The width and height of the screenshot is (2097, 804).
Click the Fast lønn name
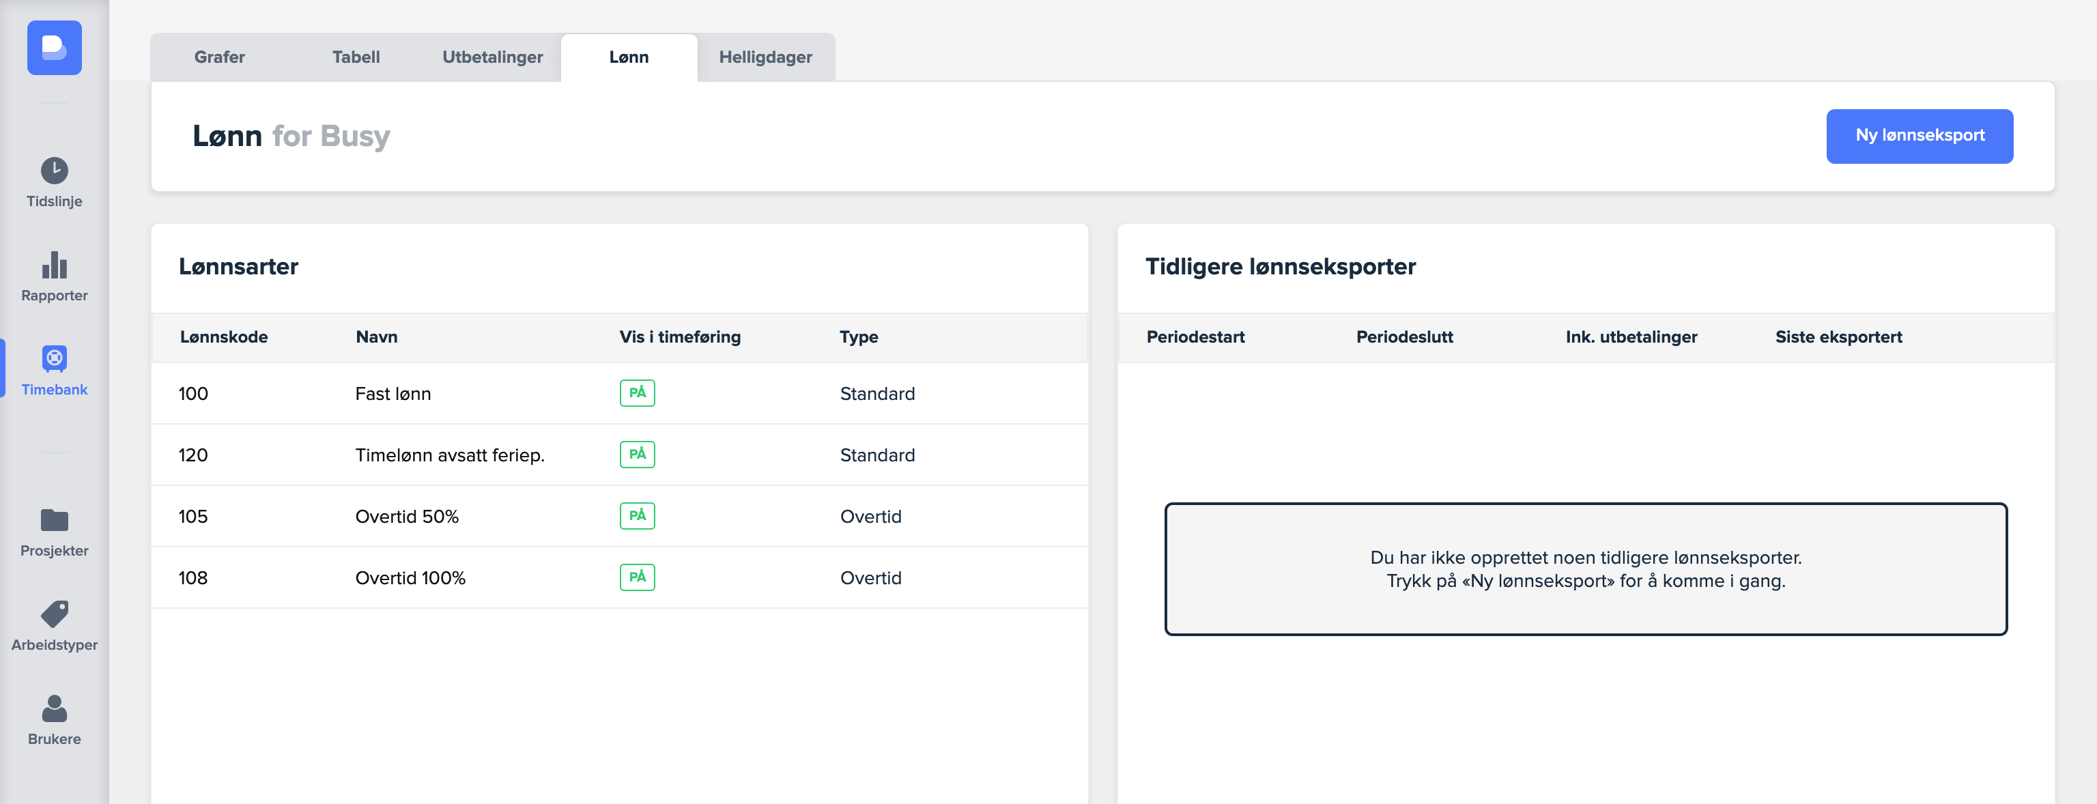coord(393,394)
